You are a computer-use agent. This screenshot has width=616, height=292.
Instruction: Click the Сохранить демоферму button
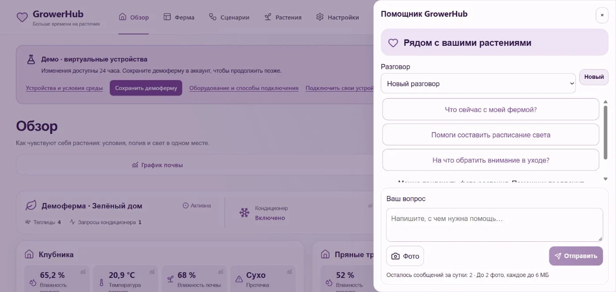click(x=146, y=88)
